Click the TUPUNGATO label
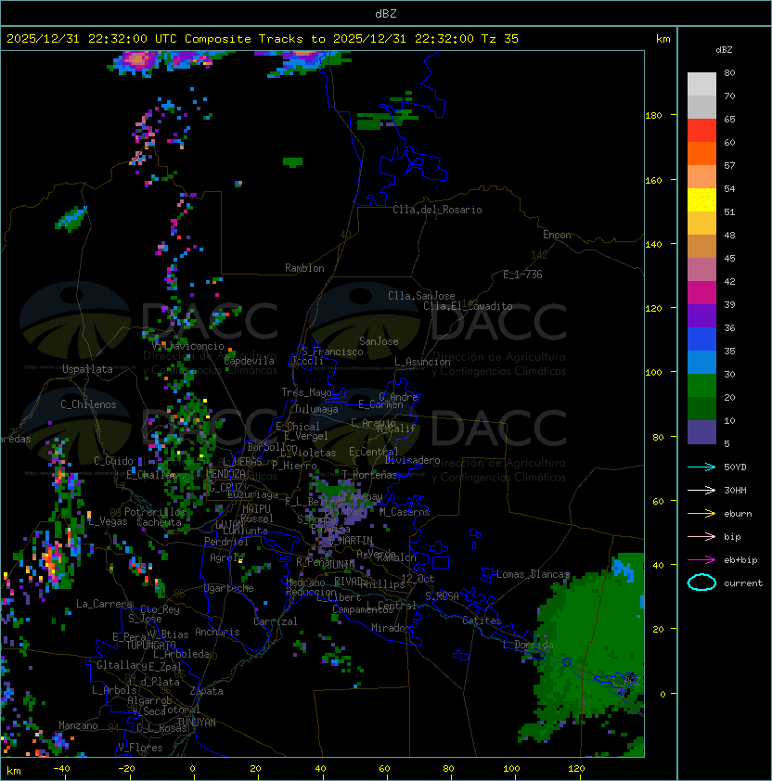Viewport: 772px width, 781px height. [151, 645]
